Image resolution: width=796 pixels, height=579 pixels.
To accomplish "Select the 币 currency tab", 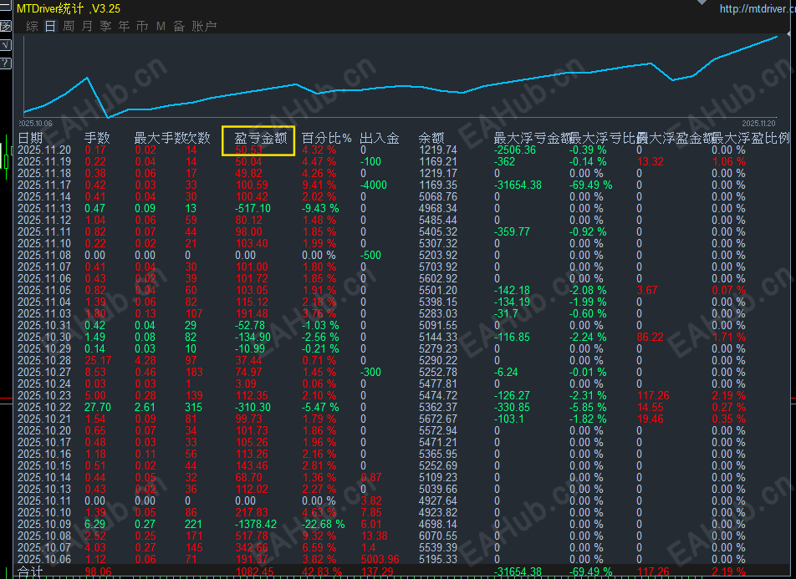I will 142,27.
